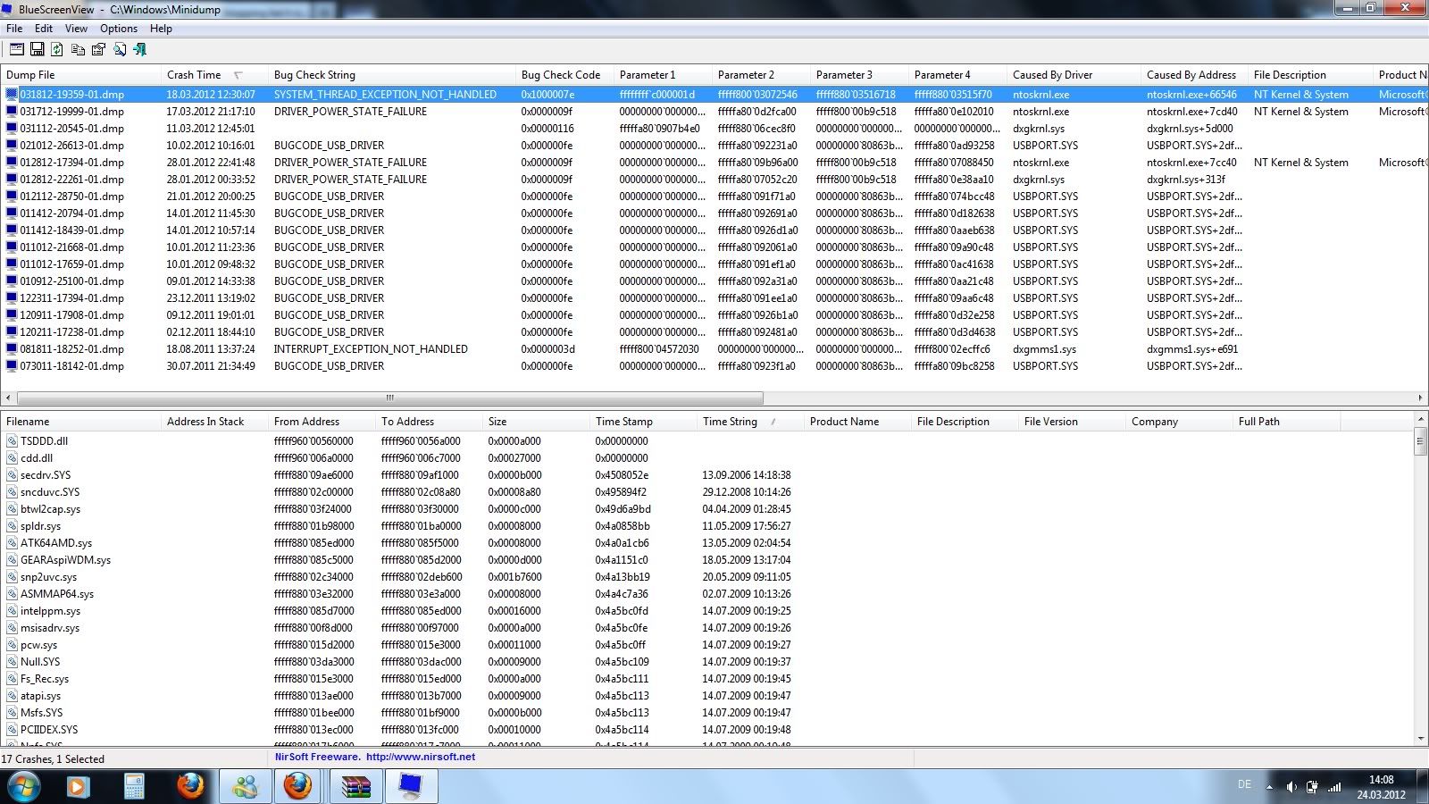Sort by the Dump File column header
1429x804 pixels.
pyautogui.click(x=81, y=75)
